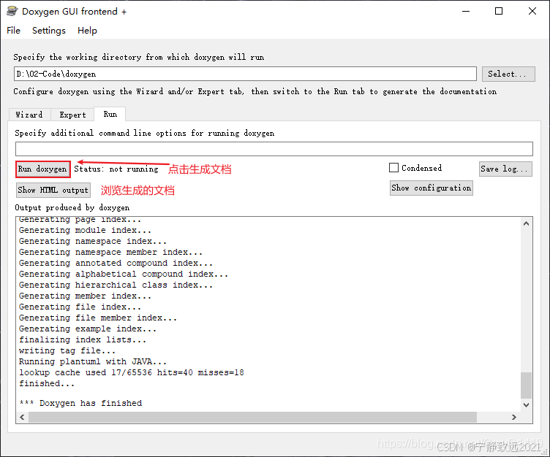Click the Doxygen app icon in title bar
Image resolution: width=550 pixels, height=457 pixels.
pyautogui.click(x=12, y=11)
